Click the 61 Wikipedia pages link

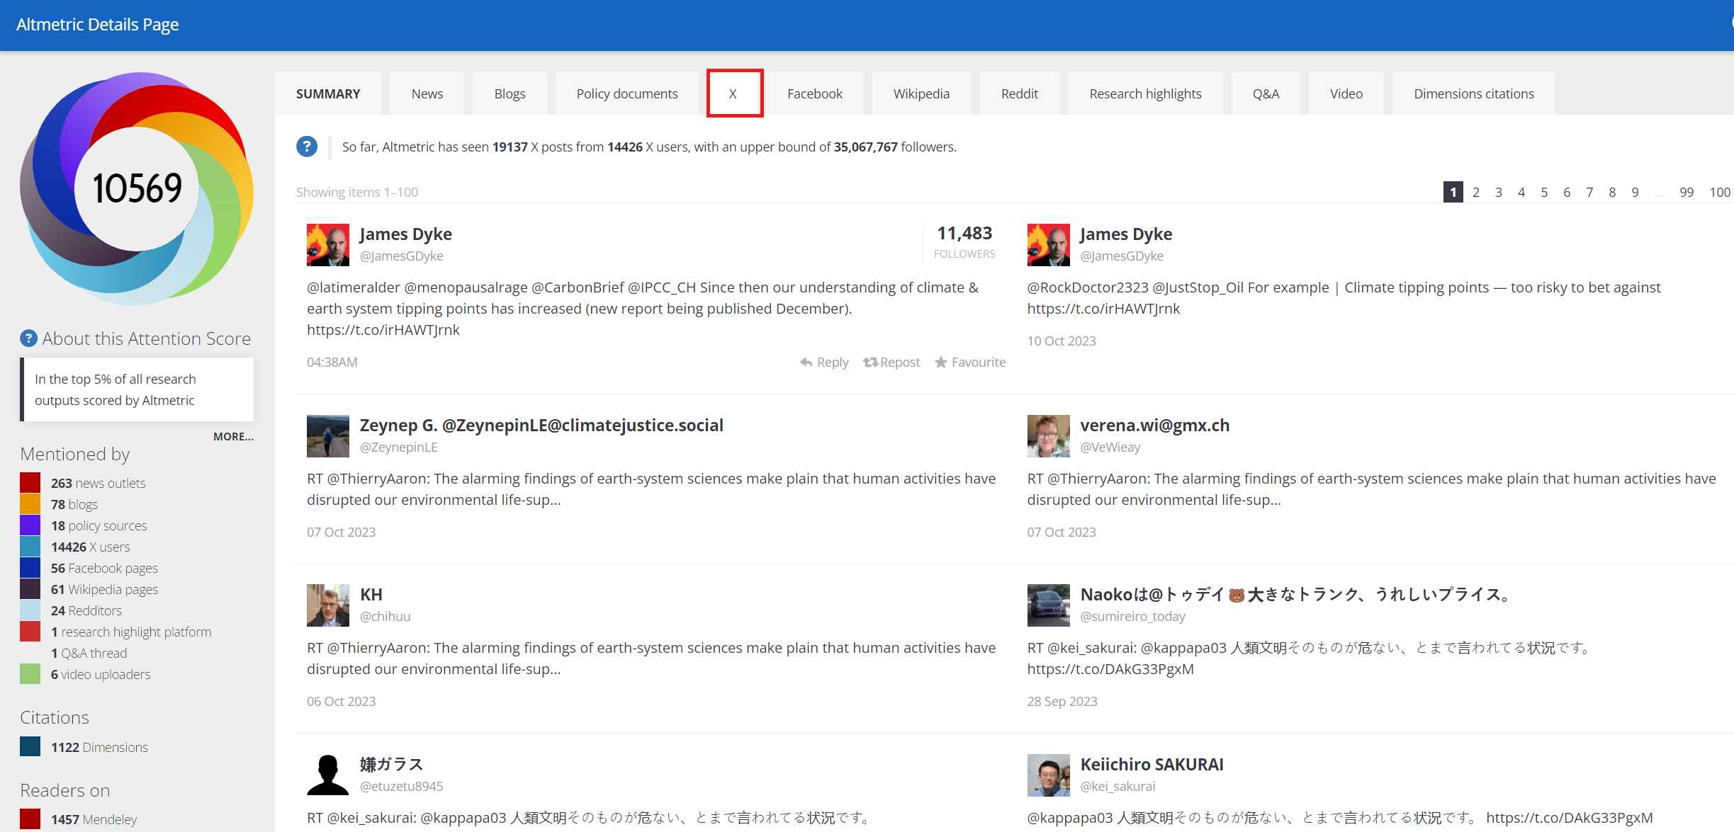[x=104, y=589]
